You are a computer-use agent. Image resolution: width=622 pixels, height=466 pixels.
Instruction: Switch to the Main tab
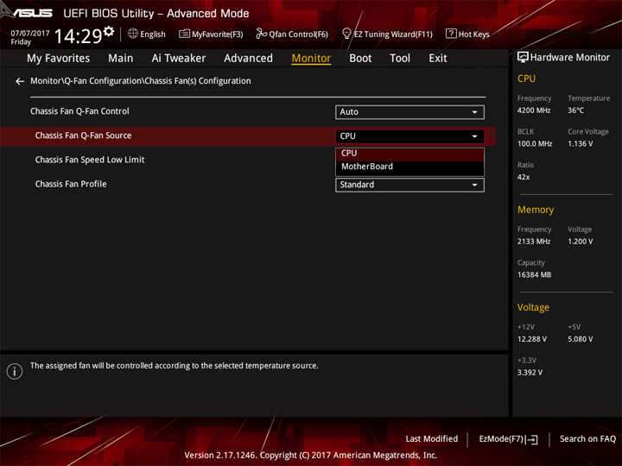[121, 59]
